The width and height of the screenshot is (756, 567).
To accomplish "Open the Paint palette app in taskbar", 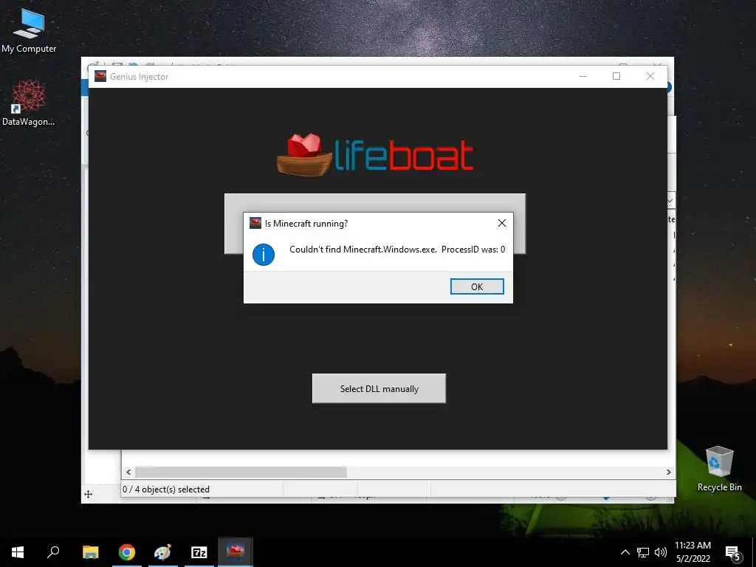I will click(x=163, y=552).
